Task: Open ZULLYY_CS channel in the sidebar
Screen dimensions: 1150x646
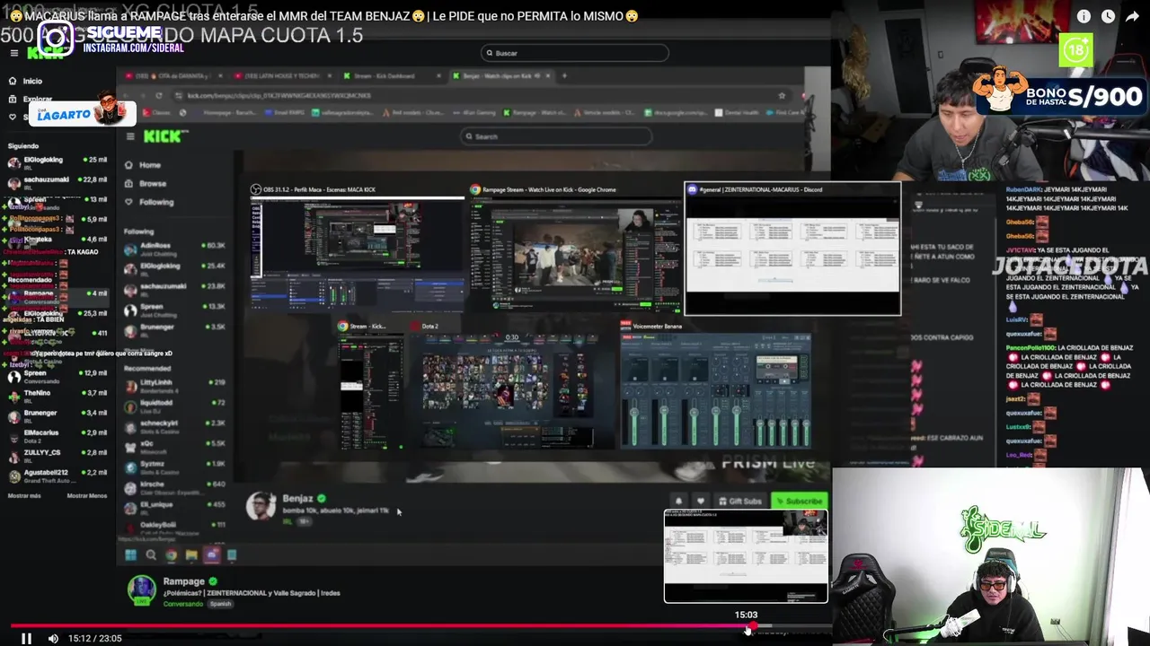Action: (57, 455)
